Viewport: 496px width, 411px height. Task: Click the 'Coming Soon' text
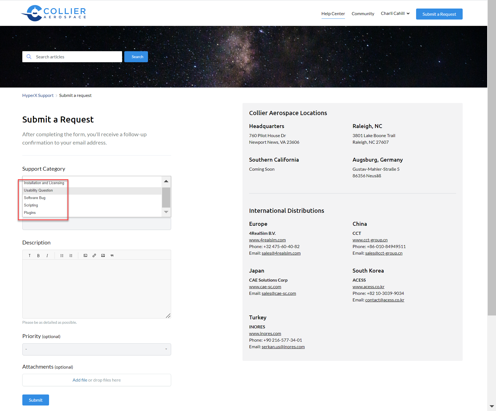(x=262, y=169)
